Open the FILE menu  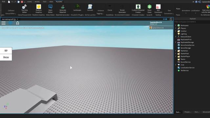click(x=4, y=2)
